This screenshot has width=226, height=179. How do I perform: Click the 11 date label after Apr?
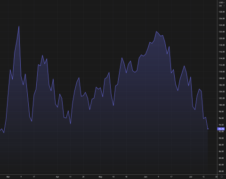[70, 177]
